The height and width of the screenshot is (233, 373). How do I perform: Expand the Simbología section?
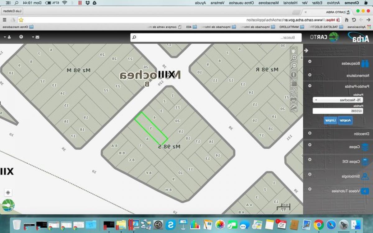(x=310, y=174)
